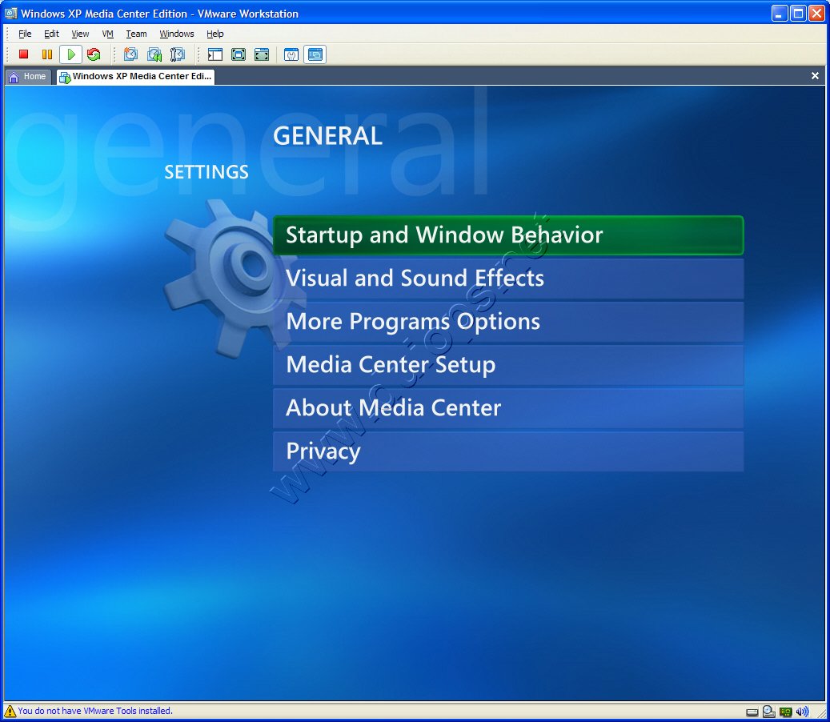Viewport: 830px width, 722px height.
Task: Open Visual and Sound Effects settings
Action: click(x=508, y=279)
